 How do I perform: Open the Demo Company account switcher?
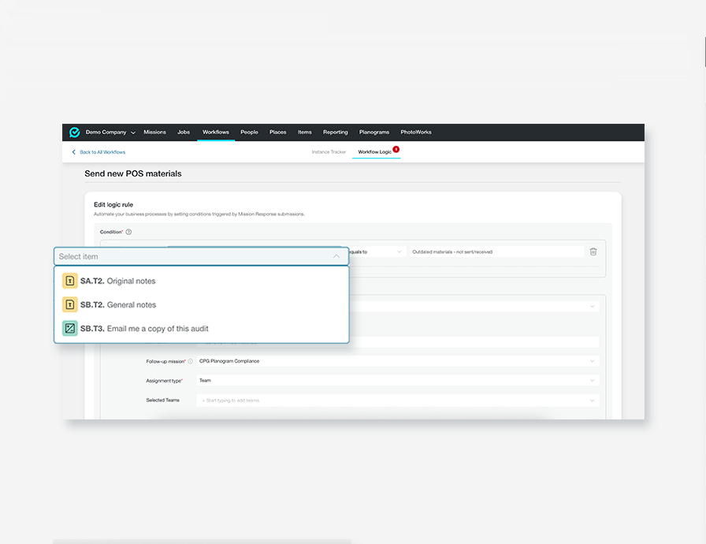click(107, 132)
